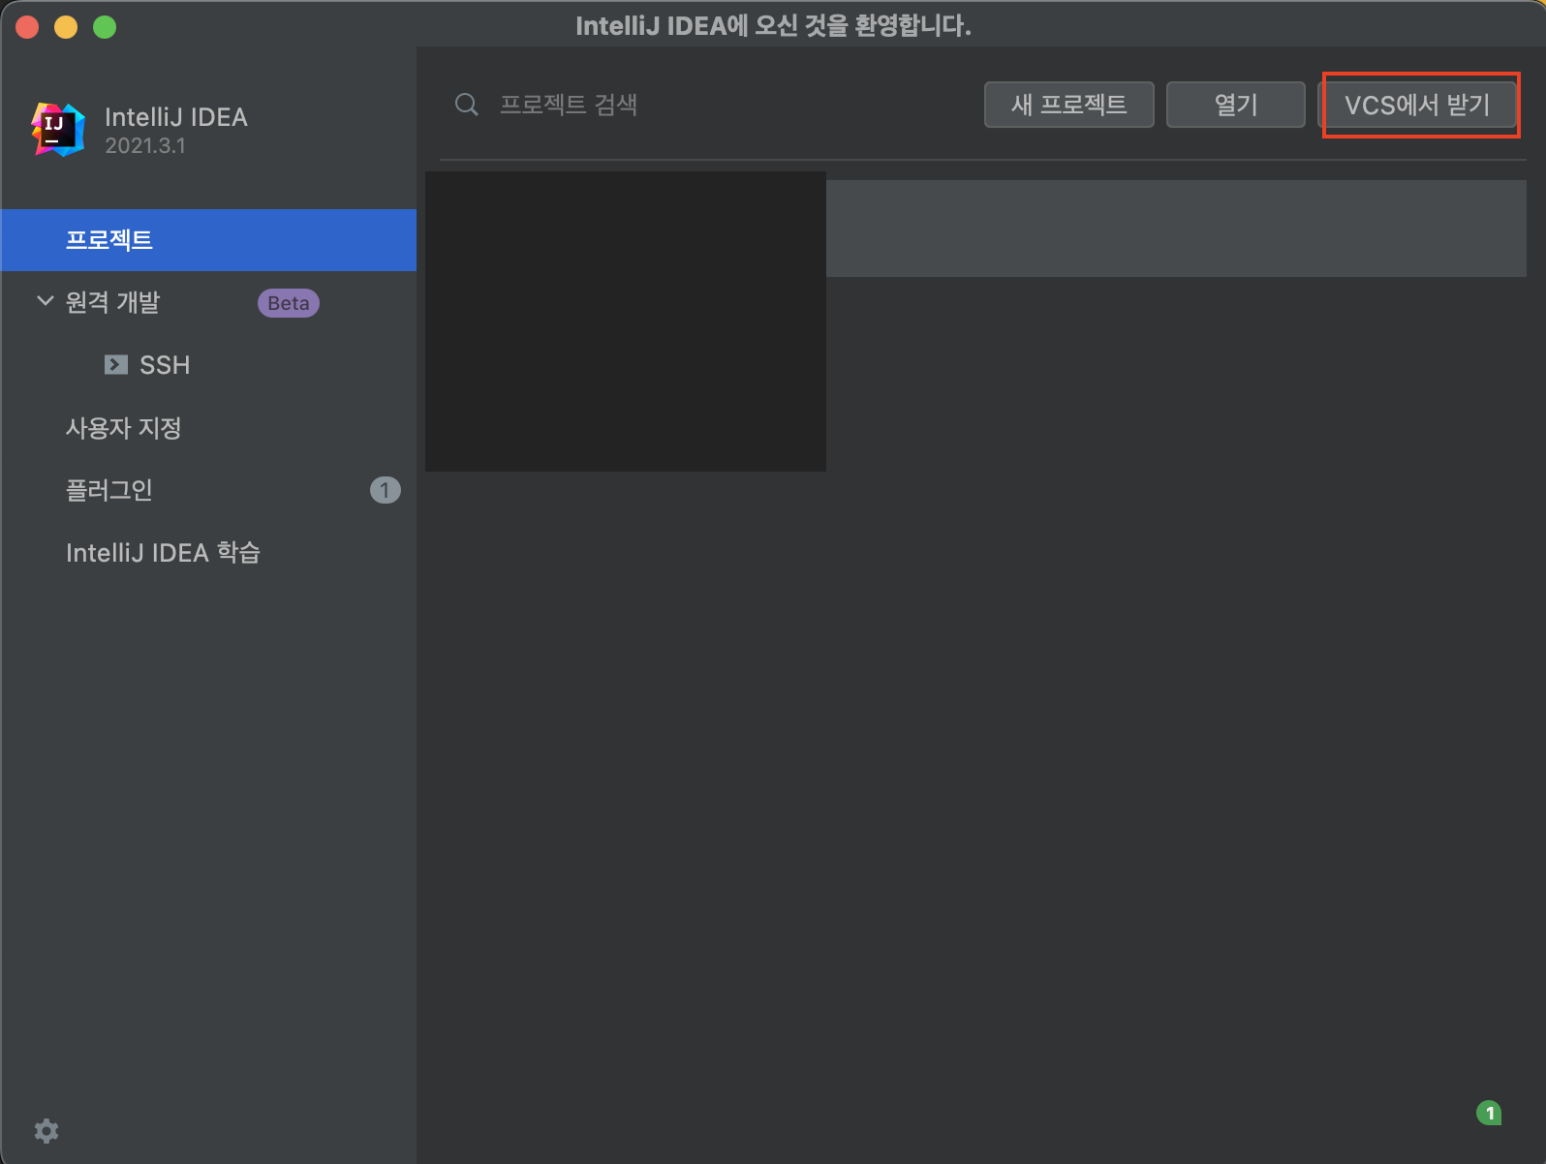Click the 열기 button
Image resolution: width=1546 pixels, height=1164 pixels.
[x=1236, y=105]
